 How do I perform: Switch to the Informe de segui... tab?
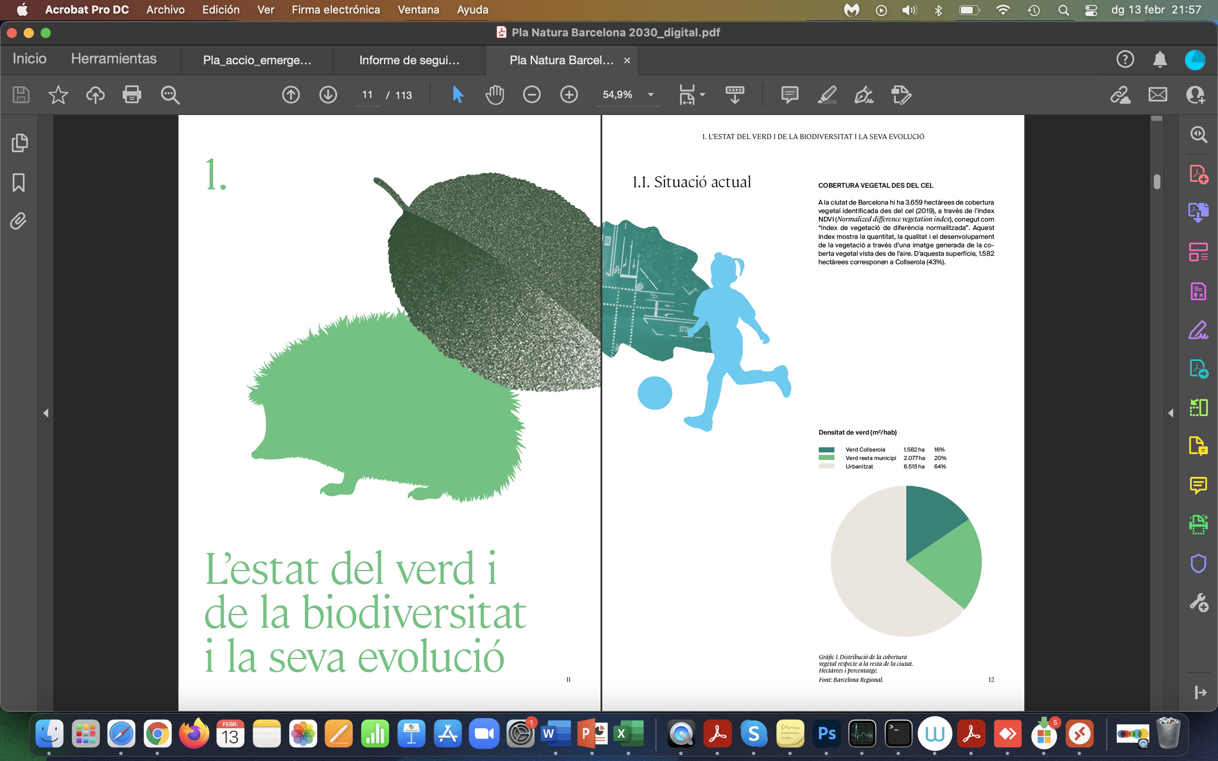(409, 60)
